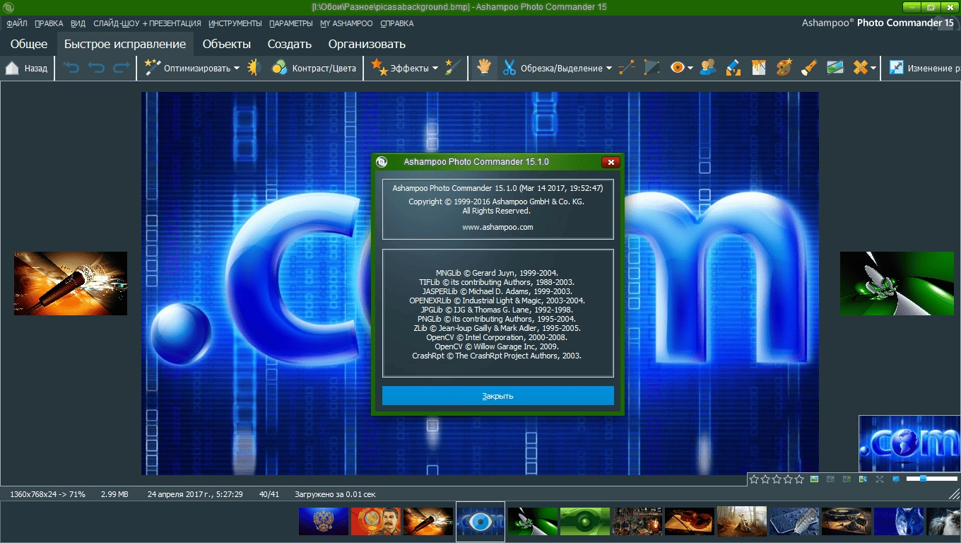Image resolution: width=961 pixels, height=543 pixels.
Task: Select the hand pan tool
Action: click(x=484, y=68)
